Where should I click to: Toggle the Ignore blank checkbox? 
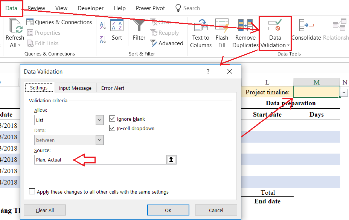pos(112,119)
